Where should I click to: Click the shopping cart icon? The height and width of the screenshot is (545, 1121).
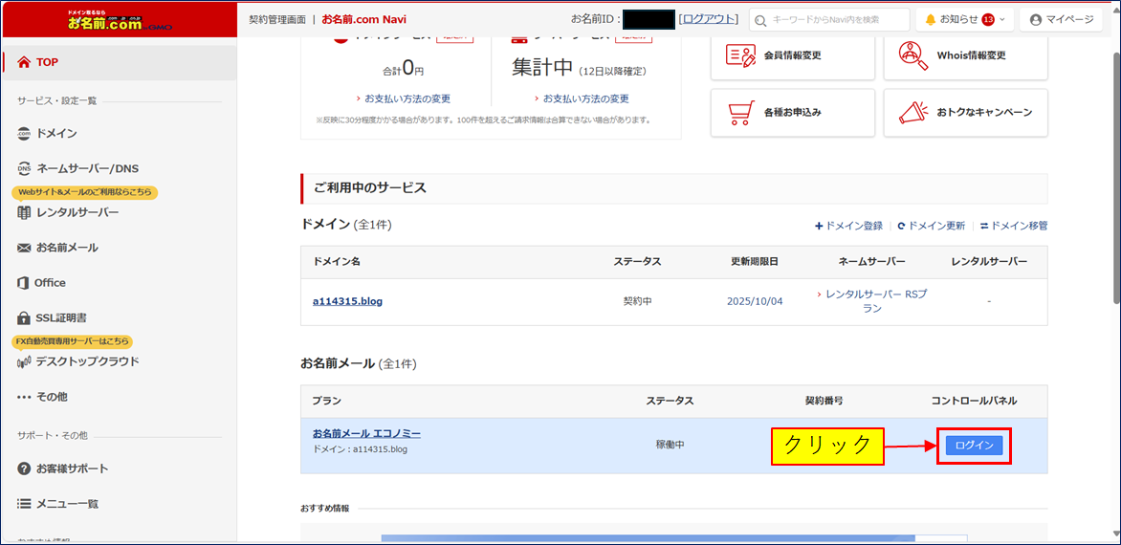tap(740, 113)
